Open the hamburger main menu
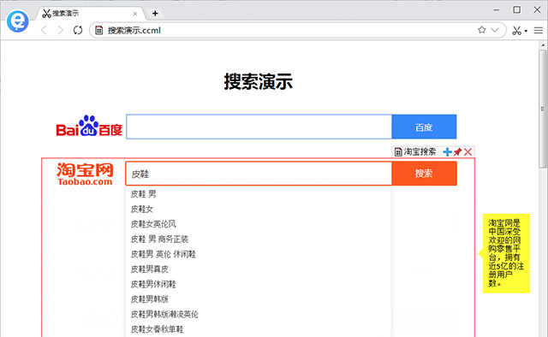Screen dimensions: 548x337 [x=539, y=31]
